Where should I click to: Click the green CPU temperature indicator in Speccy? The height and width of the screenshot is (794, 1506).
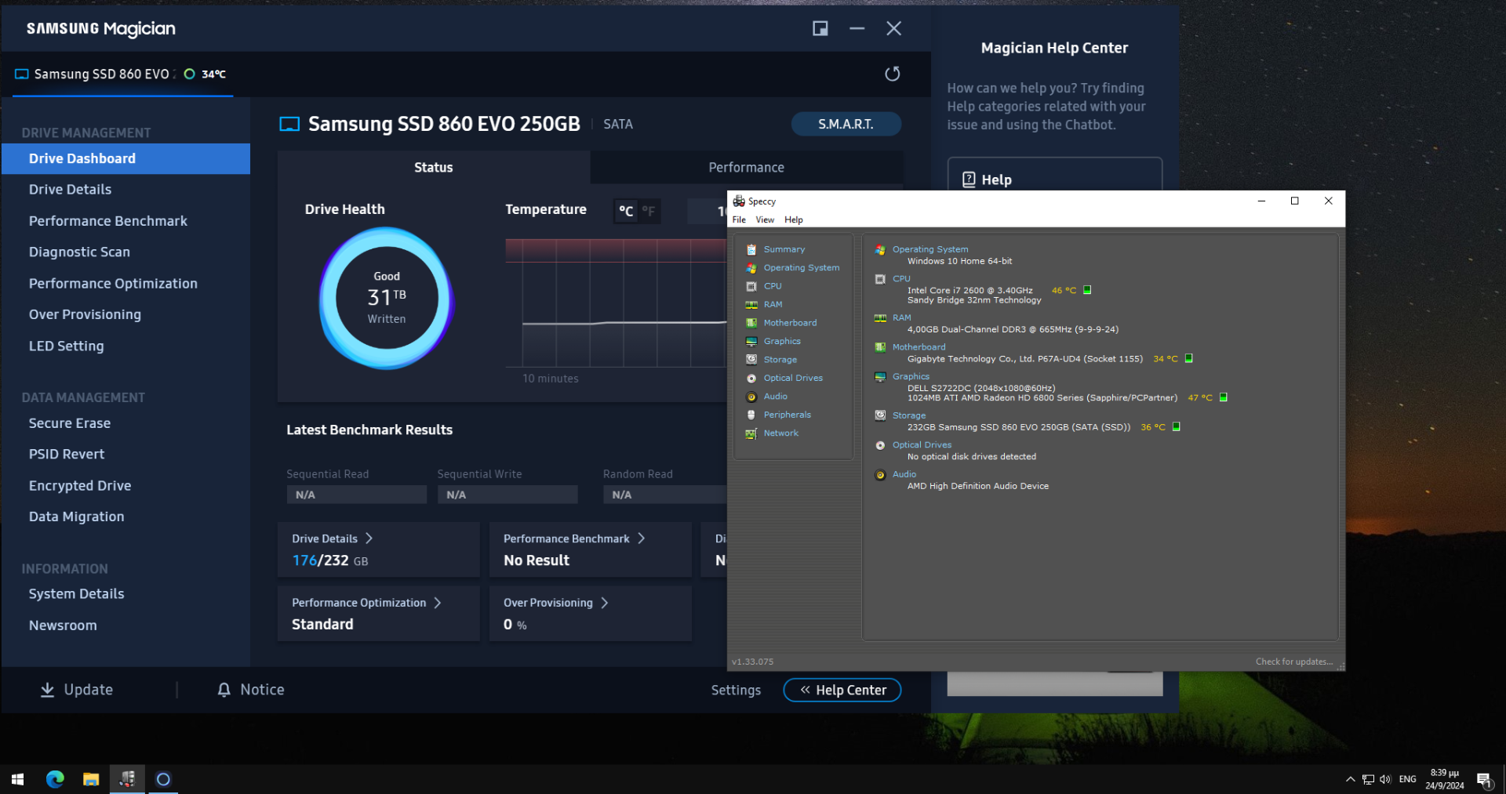click(1087, 290)
